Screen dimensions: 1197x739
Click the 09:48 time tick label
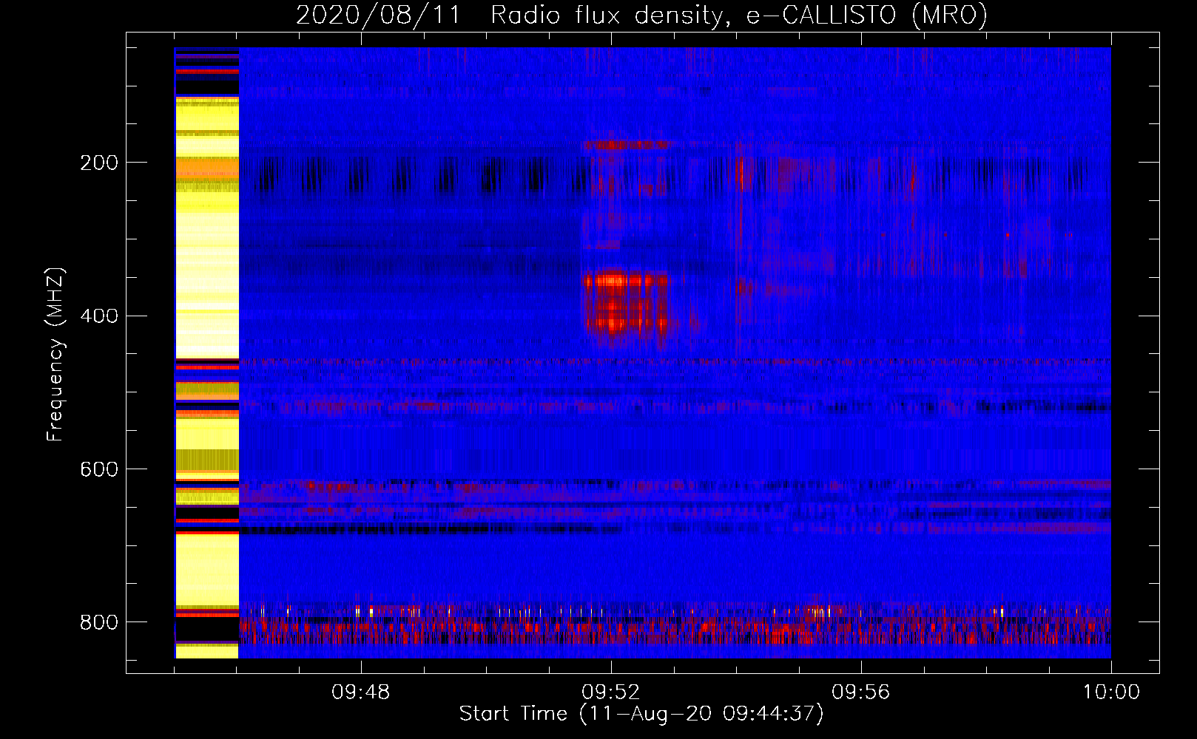click(x=360, y=692)
